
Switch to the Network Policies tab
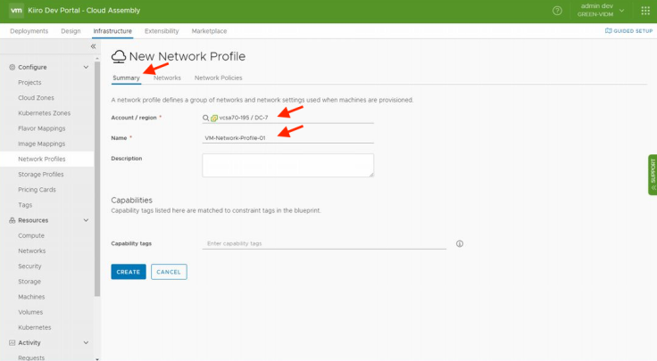click(x=219, y=78)
